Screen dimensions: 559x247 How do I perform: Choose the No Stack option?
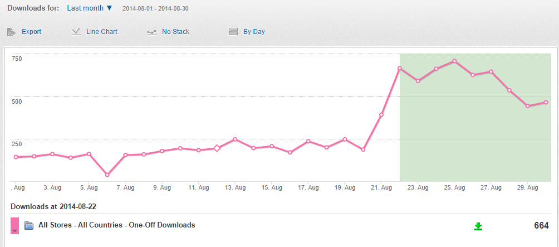(176, 32)
